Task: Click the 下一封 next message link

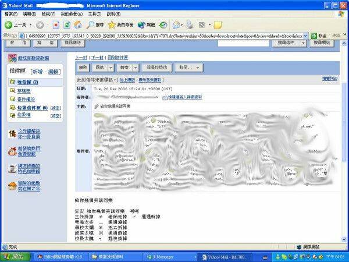Action: point(98,58)
